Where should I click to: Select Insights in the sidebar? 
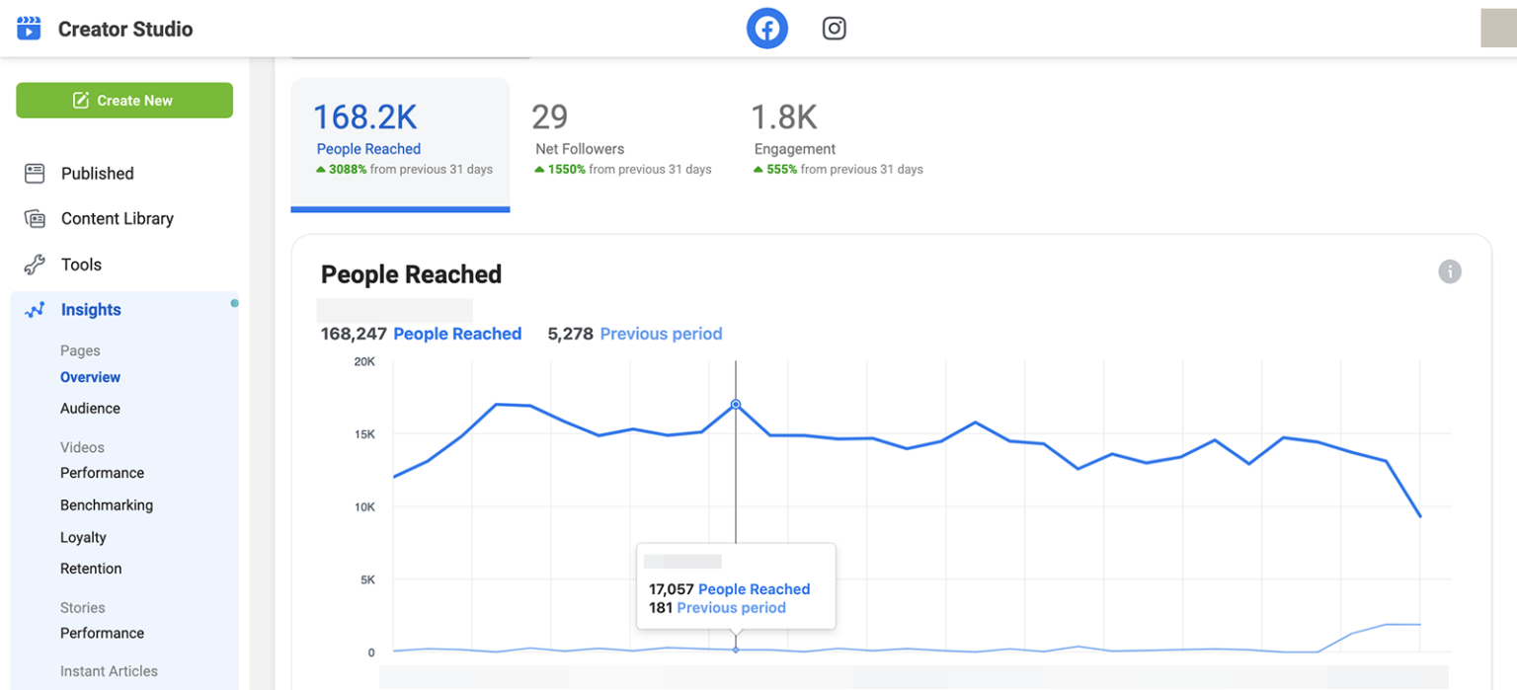[x=91, y=310]
